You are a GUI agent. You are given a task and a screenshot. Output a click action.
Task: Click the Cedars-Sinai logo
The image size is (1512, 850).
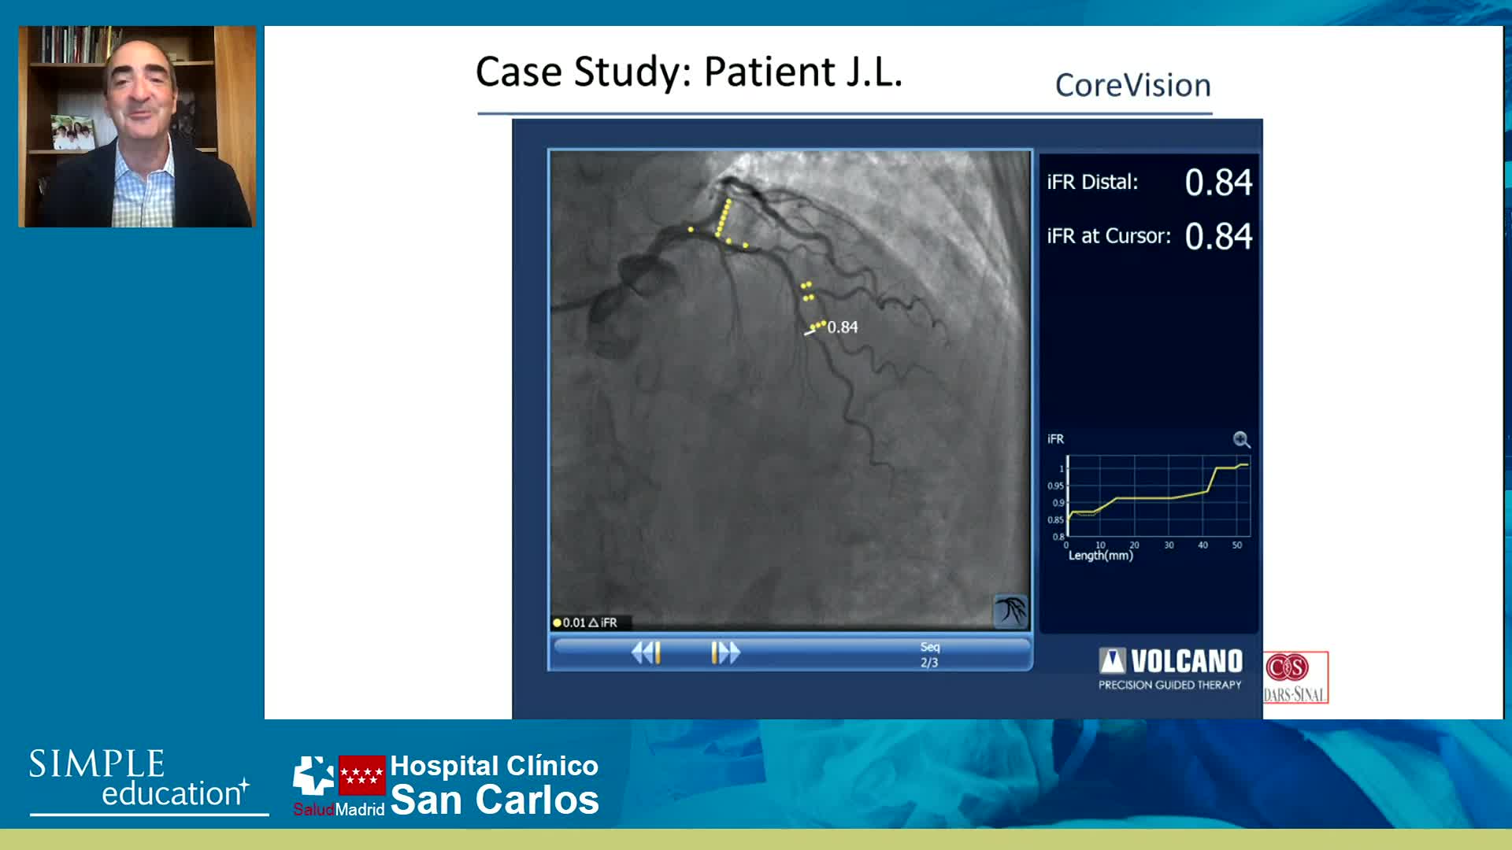point(1295,677)
